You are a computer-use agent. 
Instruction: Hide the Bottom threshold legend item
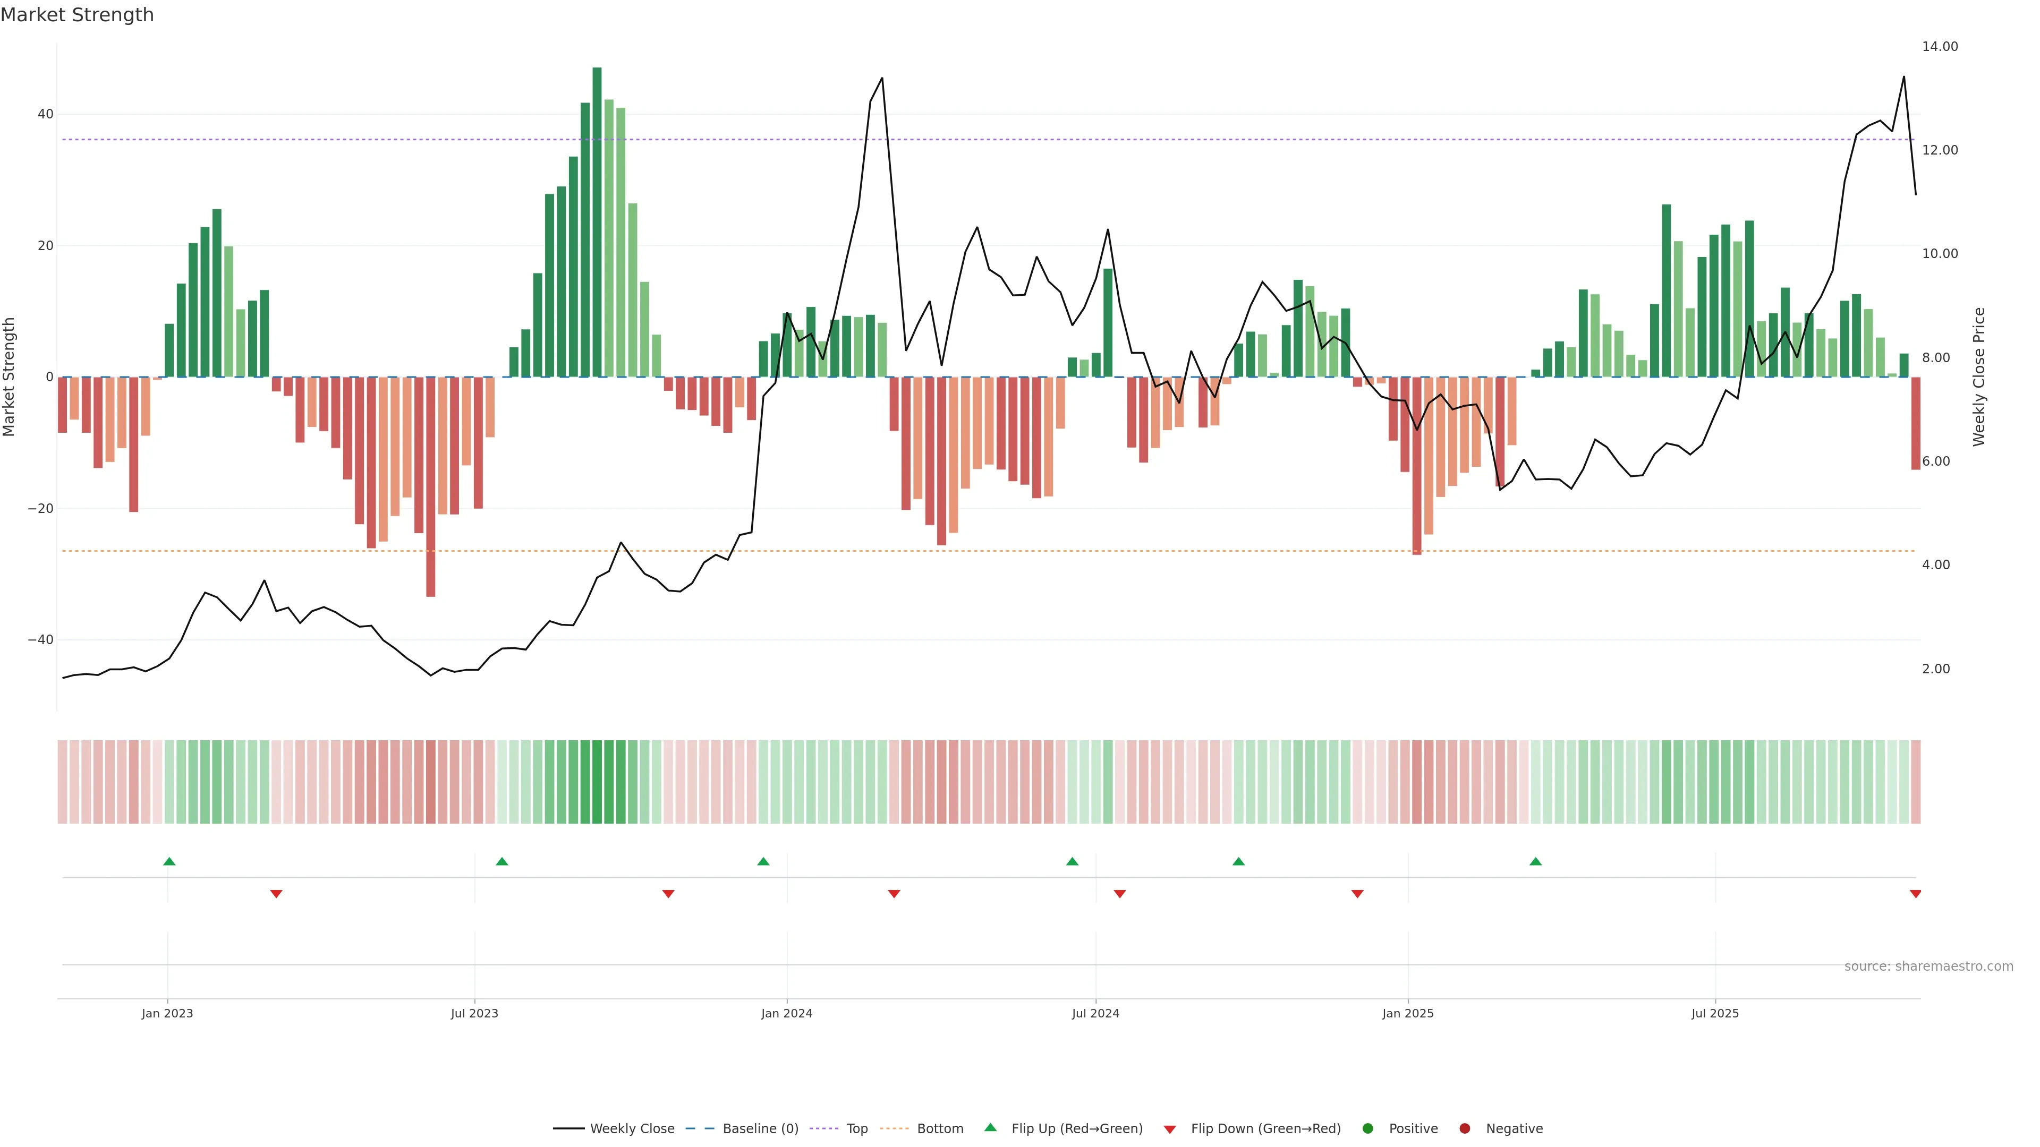(939, 1129)
